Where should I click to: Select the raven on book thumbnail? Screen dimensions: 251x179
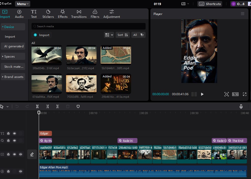click(x=47, y=56)
